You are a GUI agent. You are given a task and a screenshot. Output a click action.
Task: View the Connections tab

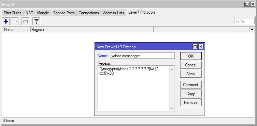pyautogui.click(x=89, y=13)
